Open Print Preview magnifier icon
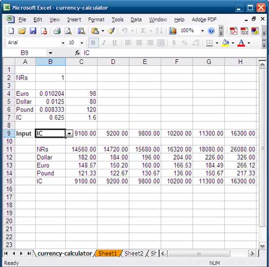 click(x=68, y=31)
